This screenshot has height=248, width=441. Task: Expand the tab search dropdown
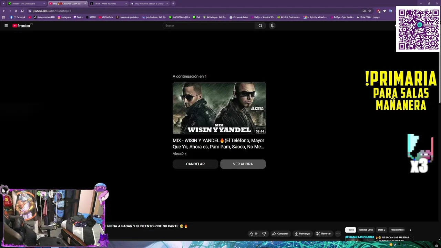click(x=3, y=3)
